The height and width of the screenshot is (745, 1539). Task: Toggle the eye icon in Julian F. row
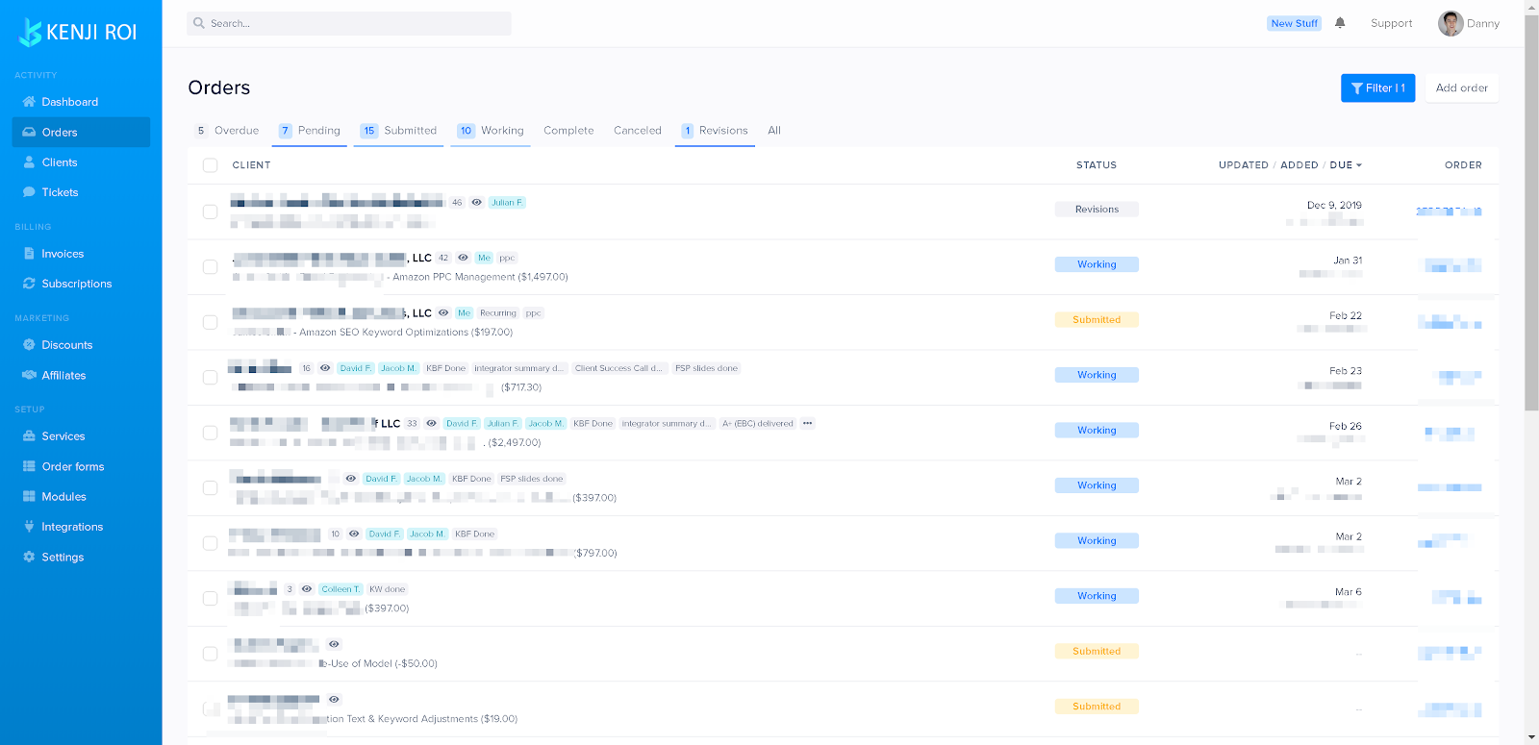[x=476, y=203]
